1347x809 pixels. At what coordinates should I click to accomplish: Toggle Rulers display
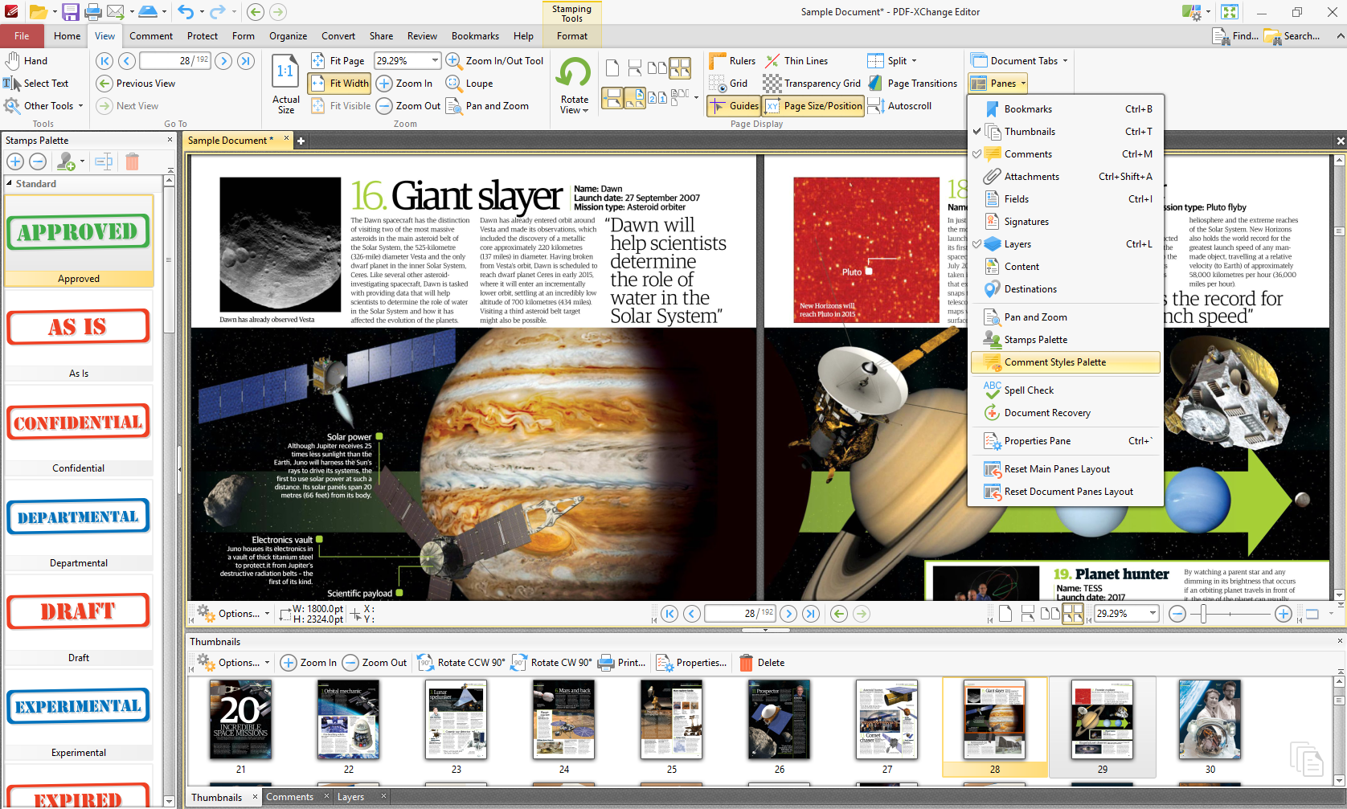click(733, 61)
